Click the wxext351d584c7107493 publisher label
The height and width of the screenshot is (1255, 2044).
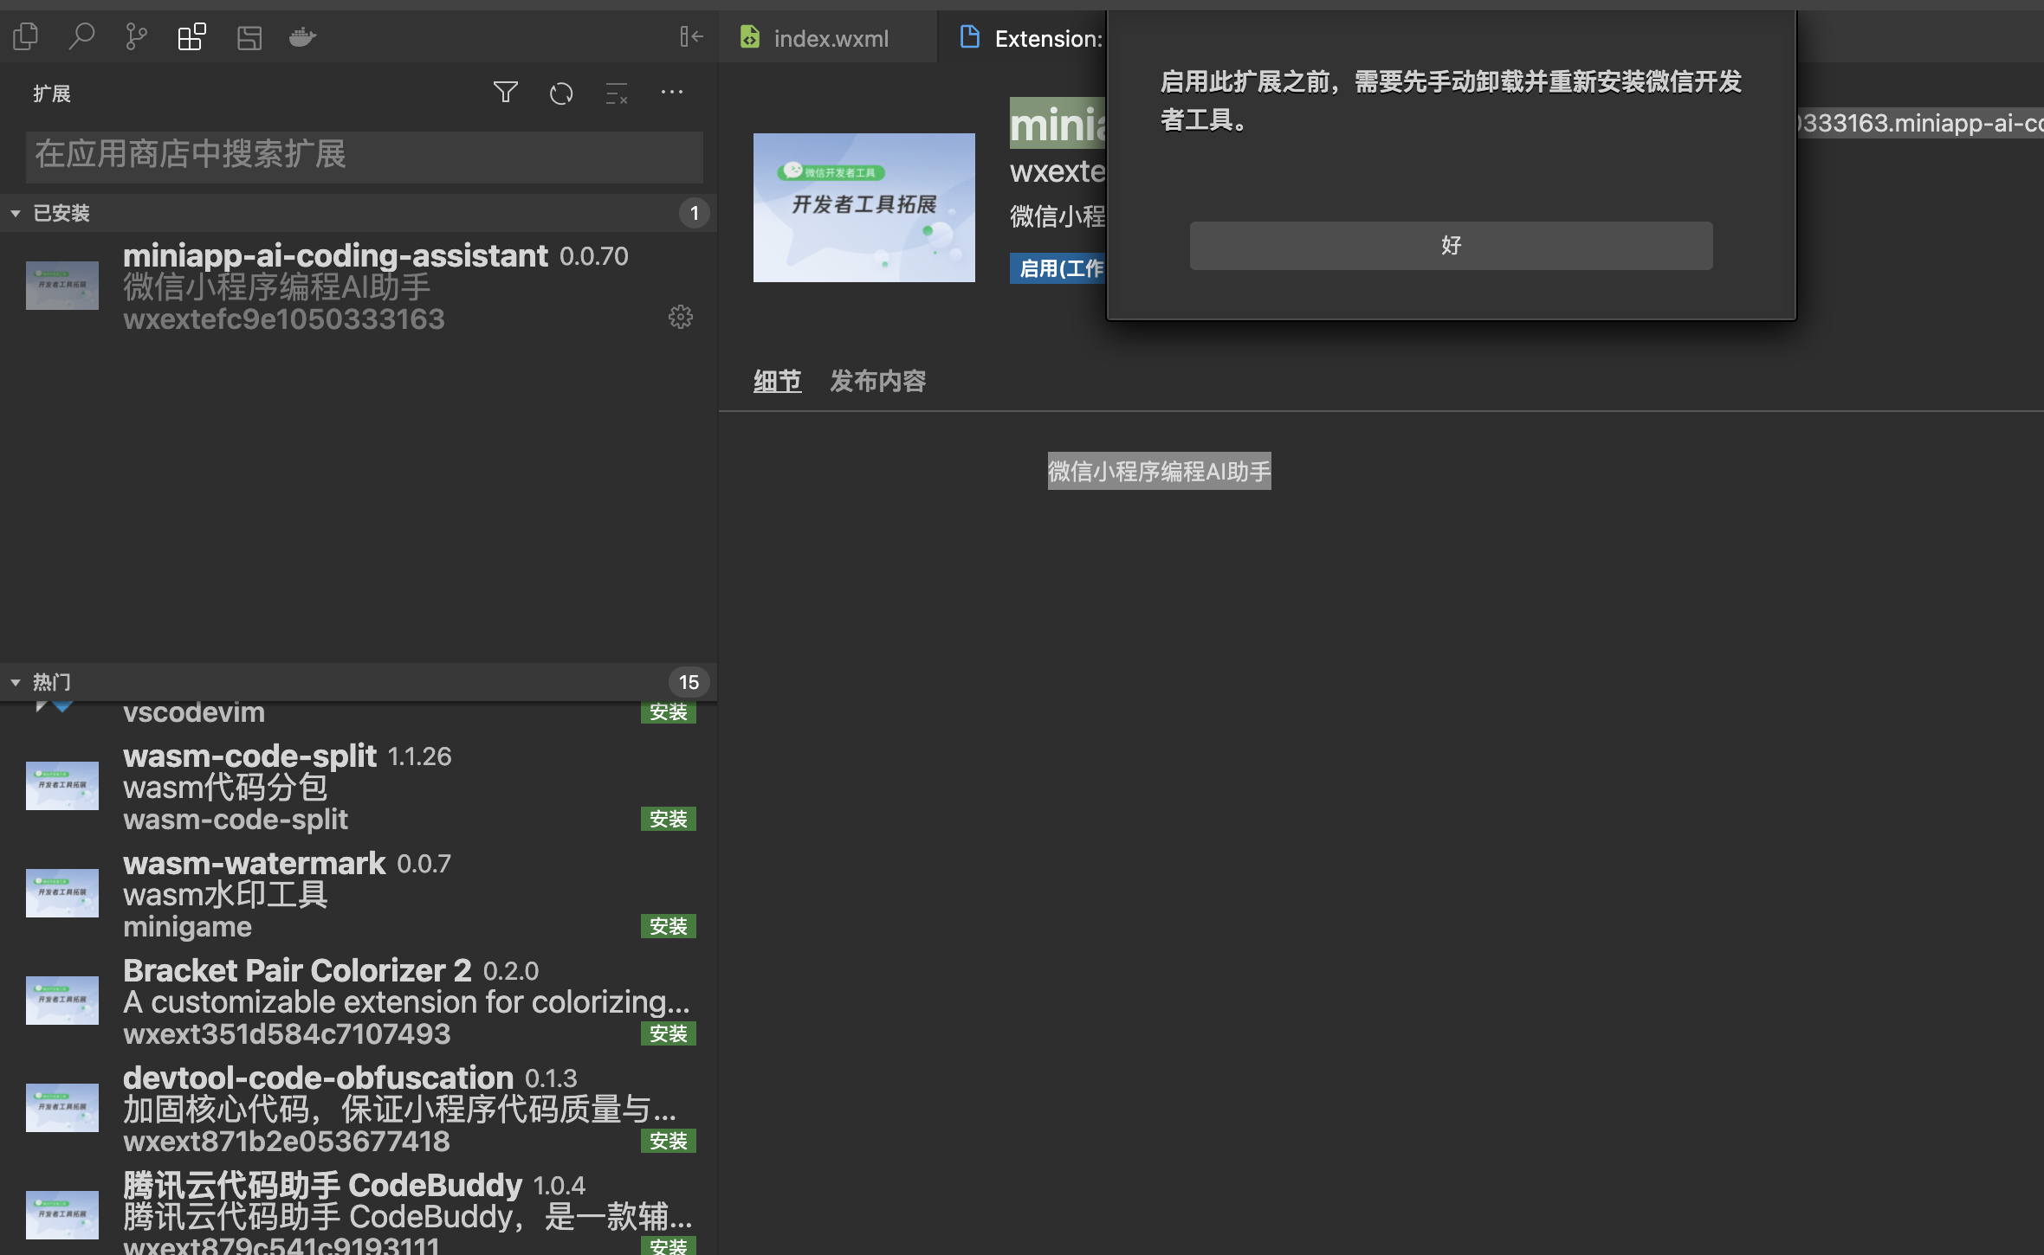point(287,1034)
